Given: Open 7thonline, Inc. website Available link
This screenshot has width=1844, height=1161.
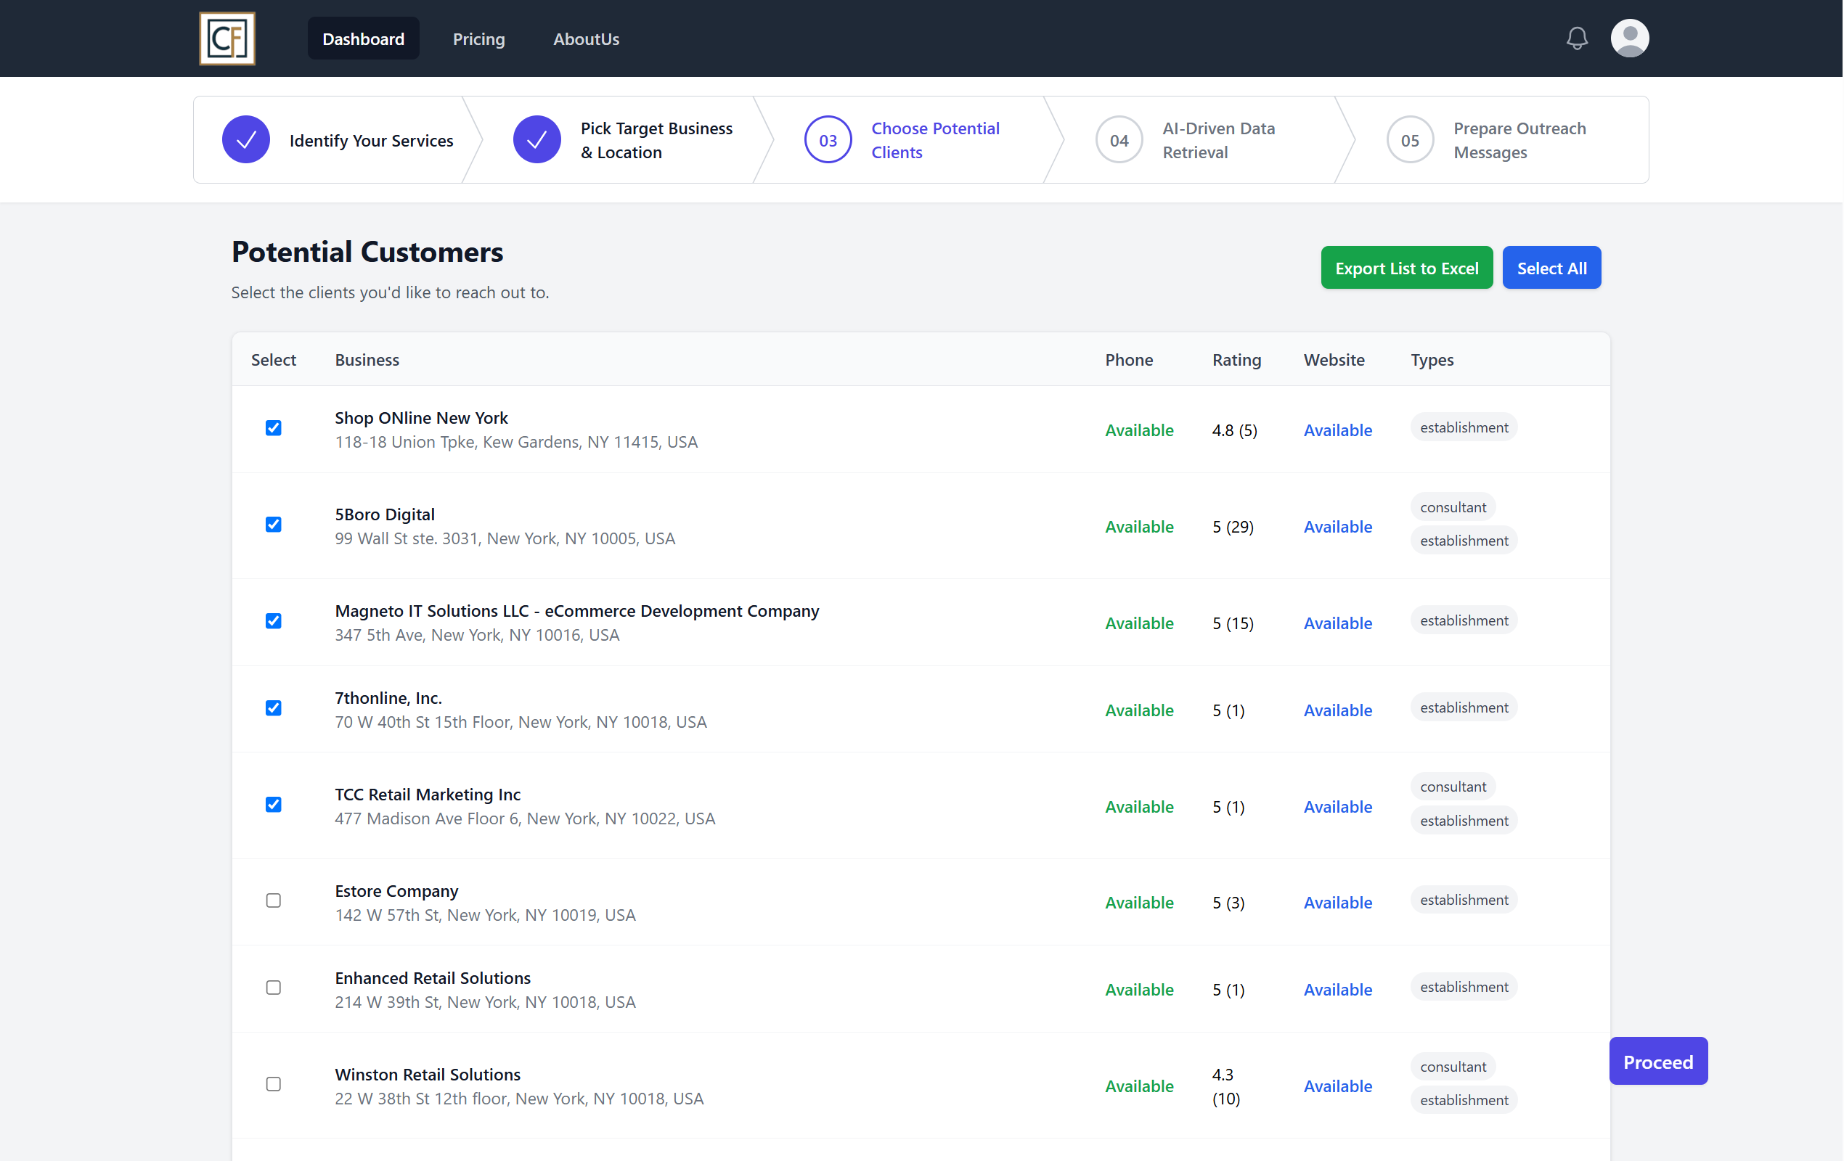Looking at the screenshot, I should pyautogui.click(x=1337, y=710).
